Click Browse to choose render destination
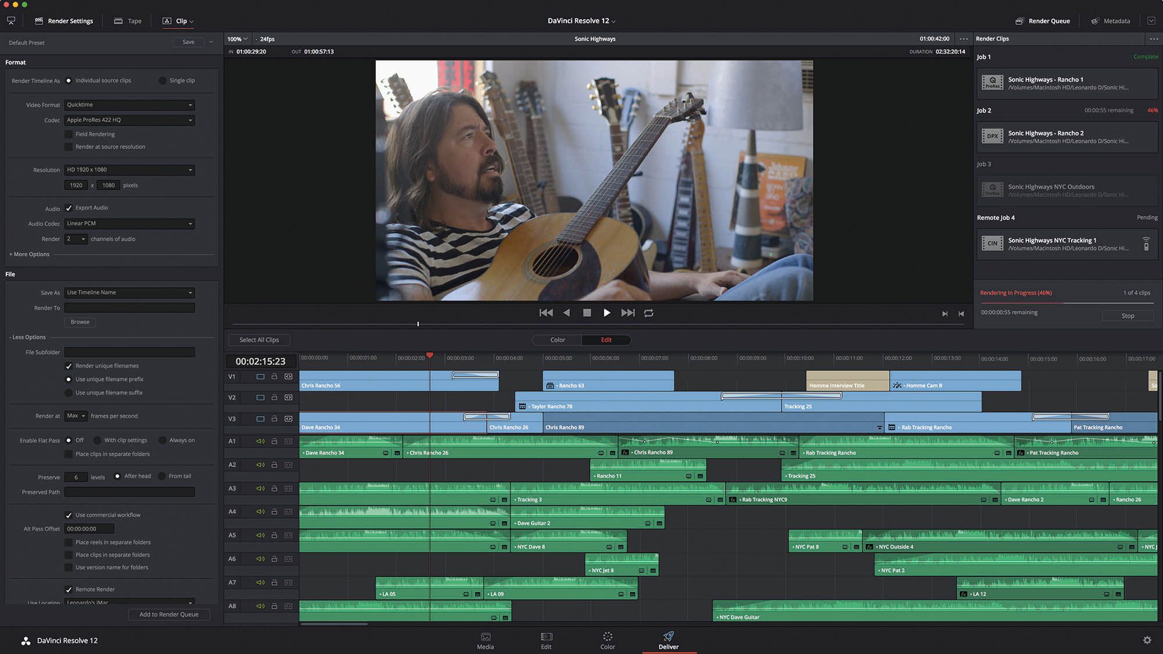This screenshot has width=1163, height=654. point(80,321)
